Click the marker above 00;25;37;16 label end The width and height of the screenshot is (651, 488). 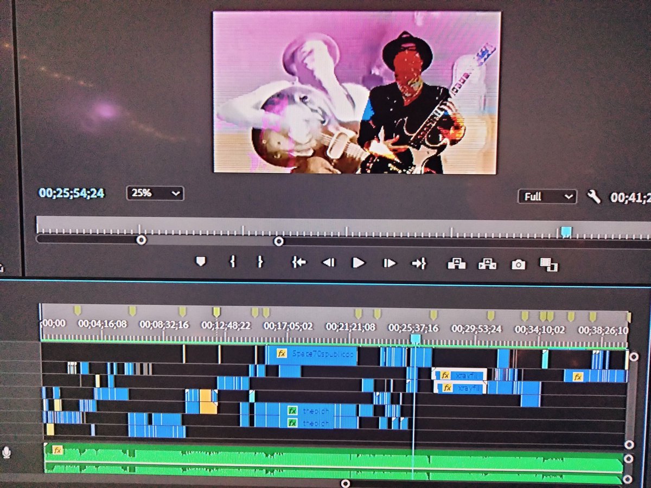pos(433,315)
